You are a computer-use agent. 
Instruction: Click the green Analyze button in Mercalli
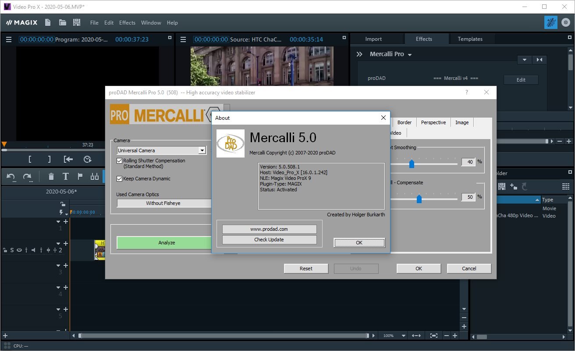[167, 242]
